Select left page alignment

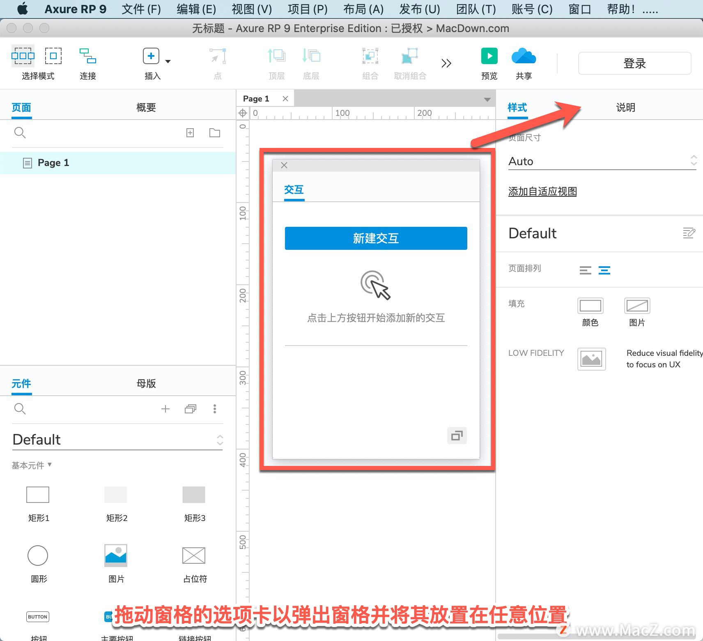[586, 270]
